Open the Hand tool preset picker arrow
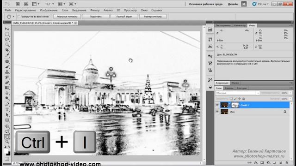 click(x=13, y=17)
